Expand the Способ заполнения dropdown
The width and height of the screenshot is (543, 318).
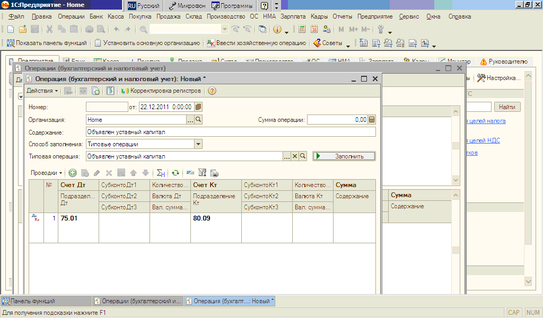198,144
